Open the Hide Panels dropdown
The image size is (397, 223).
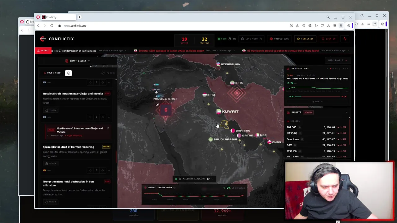pos(337,60)
